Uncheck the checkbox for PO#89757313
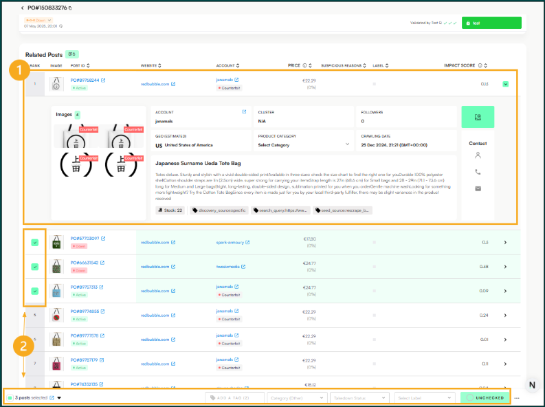The width and height of the screenshot is (545, 407). click(35, 291)
